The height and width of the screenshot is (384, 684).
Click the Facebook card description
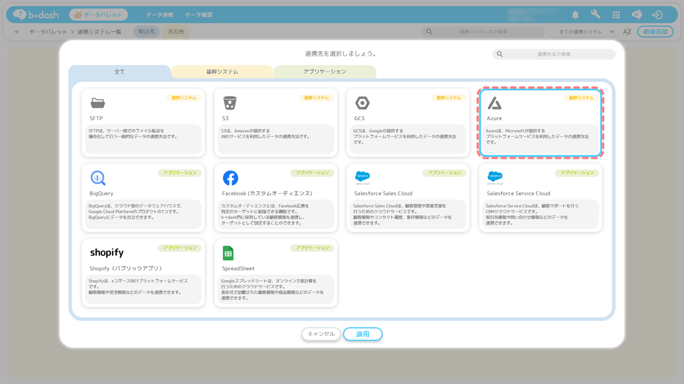[276, 214]
